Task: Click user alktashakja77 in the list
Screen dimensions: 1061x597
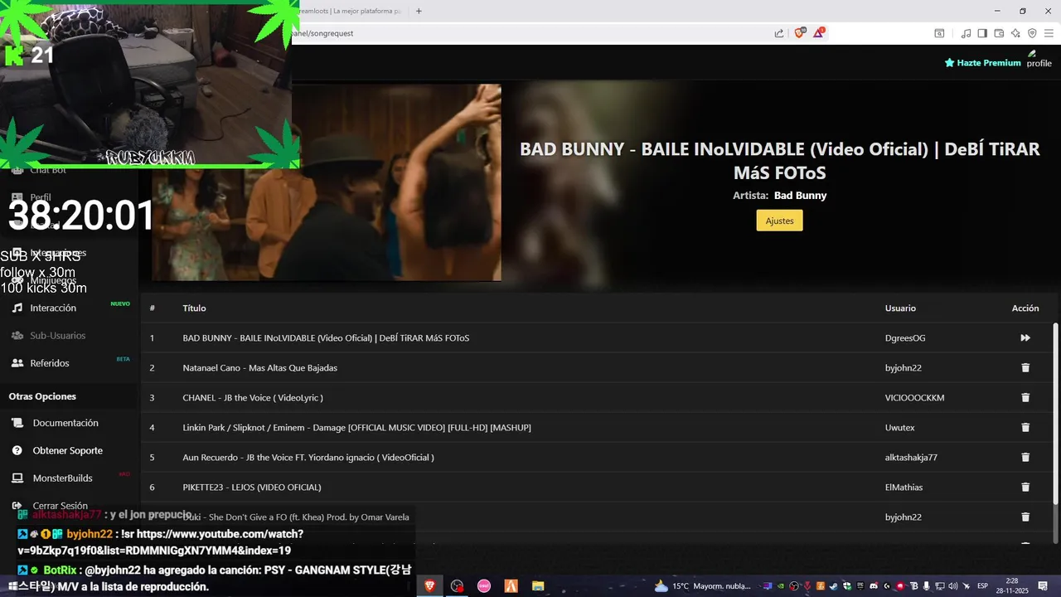Action: (x=911, y=457)
